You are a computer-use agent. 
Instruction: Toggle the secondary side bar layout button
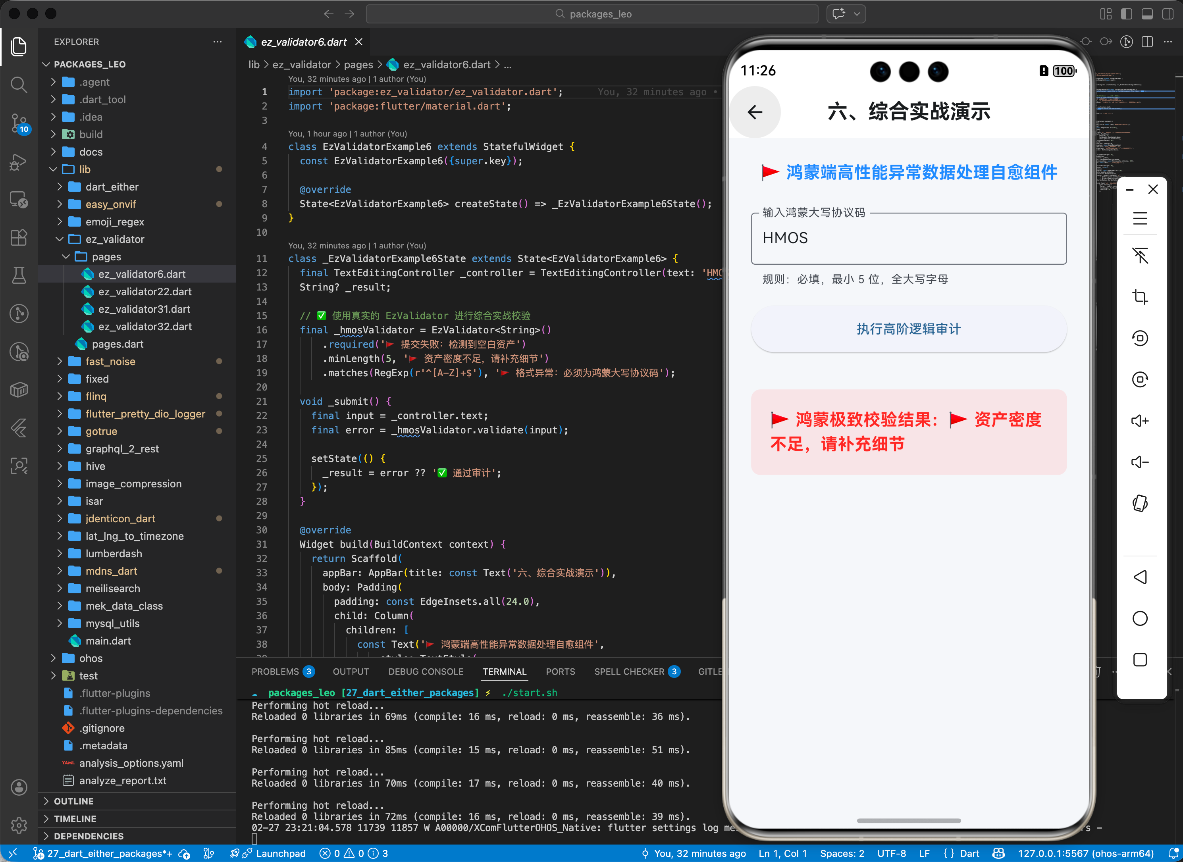[1168, 14]
